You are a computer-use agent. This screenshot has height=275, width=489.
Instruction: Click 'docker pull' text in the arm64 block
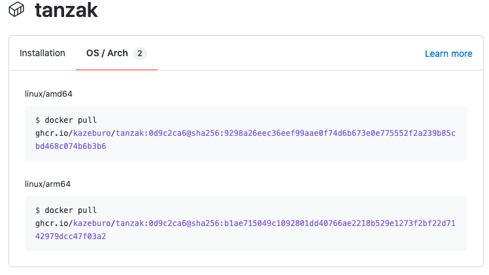coord(71,210)
